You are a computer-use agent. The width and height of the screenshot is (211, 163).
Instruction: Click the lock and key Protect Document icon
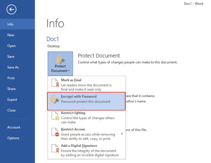click(x=60, y=59)
